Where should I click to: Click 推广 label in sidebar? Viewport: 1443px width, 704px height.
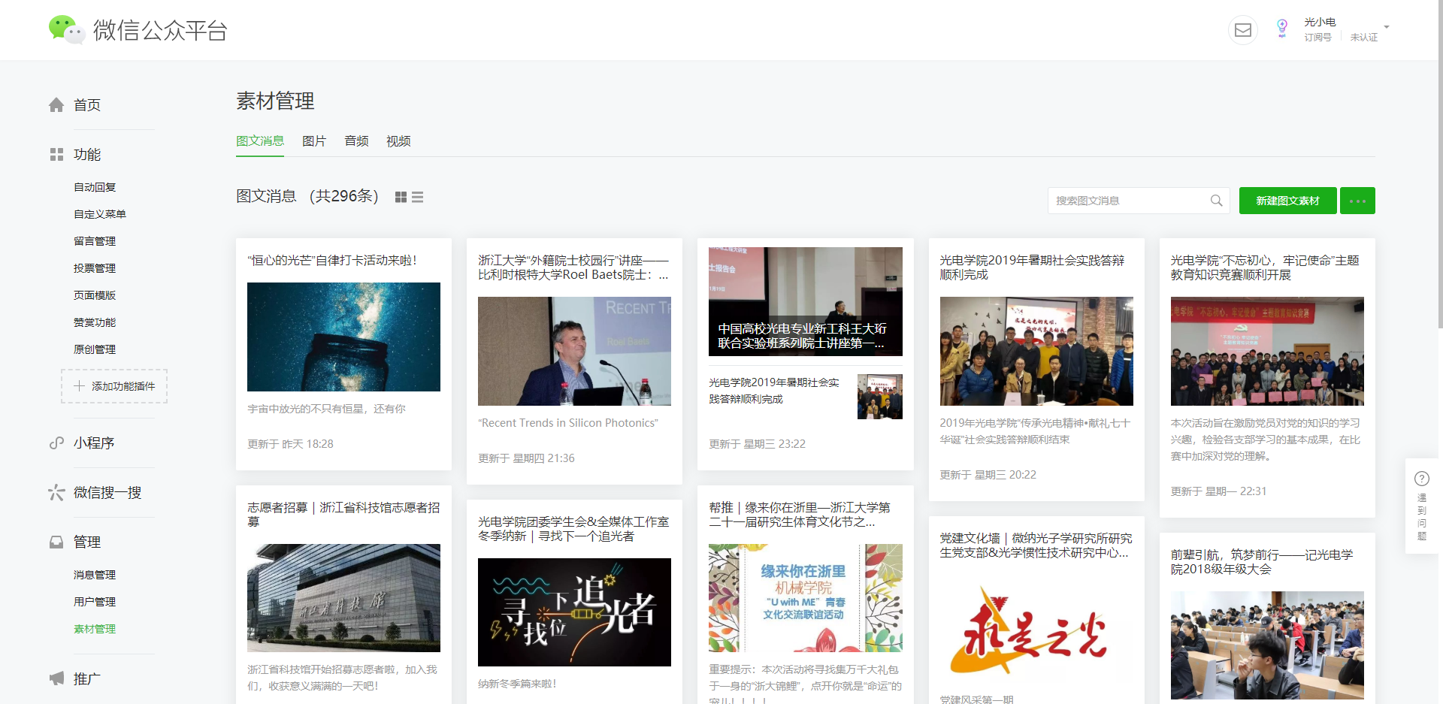click(87, 679)
